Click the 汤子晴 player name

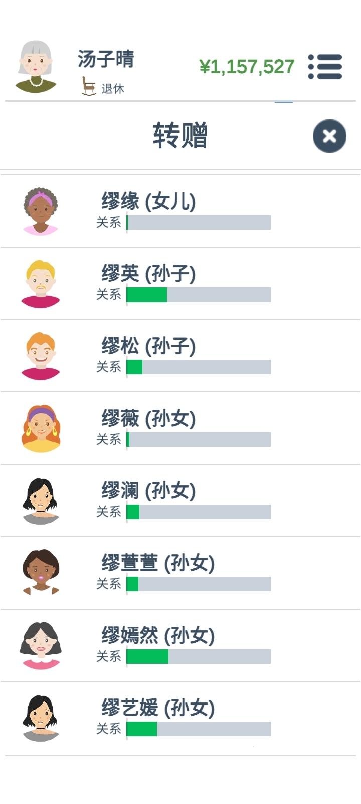pos(106,59)
